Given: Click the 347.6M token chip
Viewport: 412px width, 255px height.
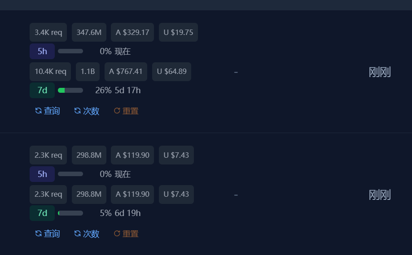Looking at the screenshot, I should coord(89,32).
